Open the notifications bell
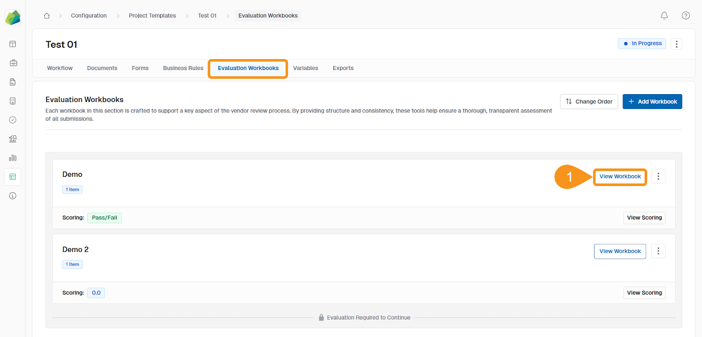Viewport: 702px width, 337px height. pyautogui.click(x=664, y=16)
